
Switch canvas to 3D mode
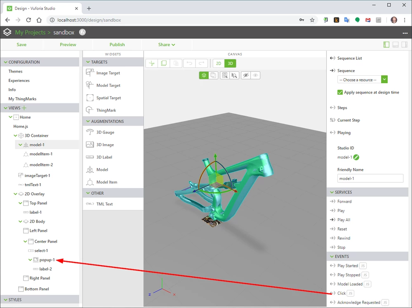point(230,63)
